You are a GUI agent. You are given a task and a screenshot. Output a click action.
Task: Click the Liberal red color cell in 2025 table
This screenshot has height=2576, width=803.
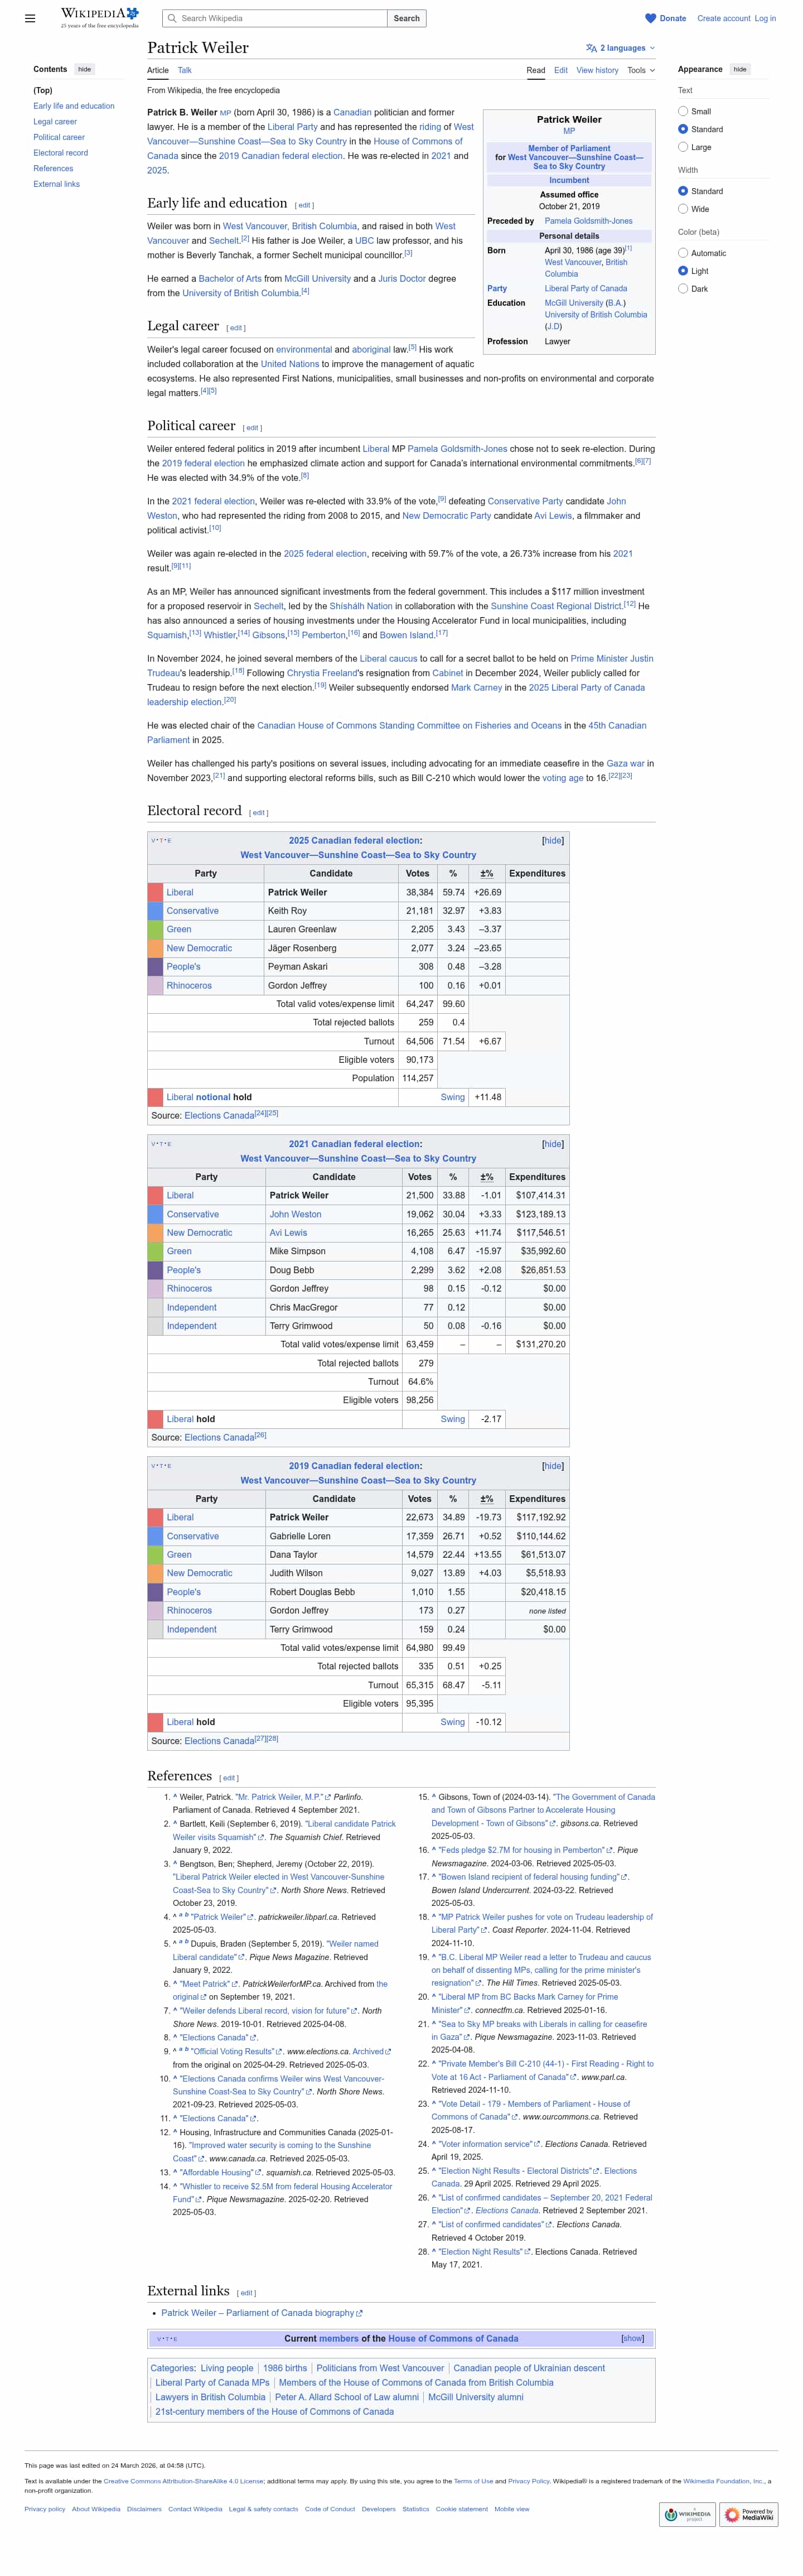[155, 892]
